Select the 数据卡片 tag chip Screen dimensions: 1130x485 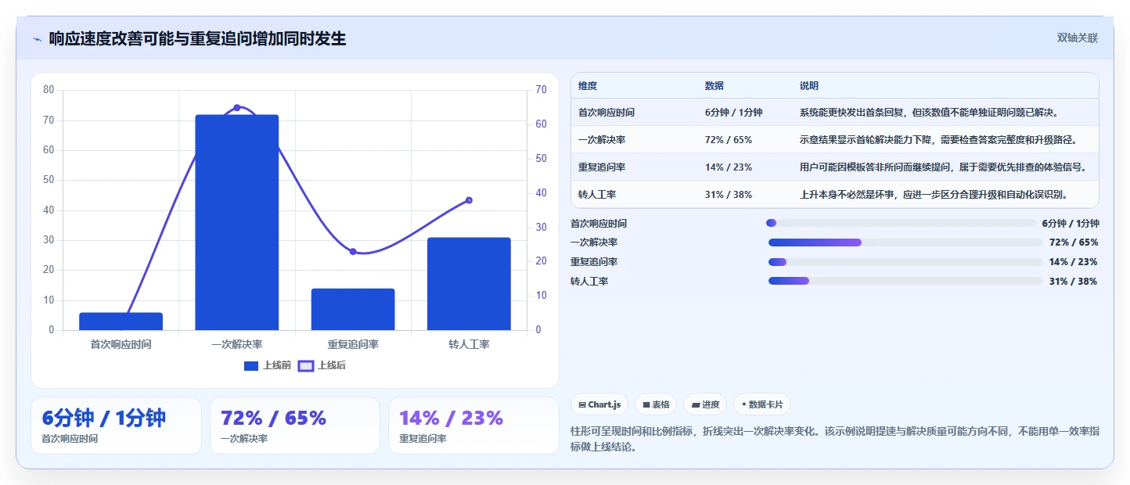[762, 404]
